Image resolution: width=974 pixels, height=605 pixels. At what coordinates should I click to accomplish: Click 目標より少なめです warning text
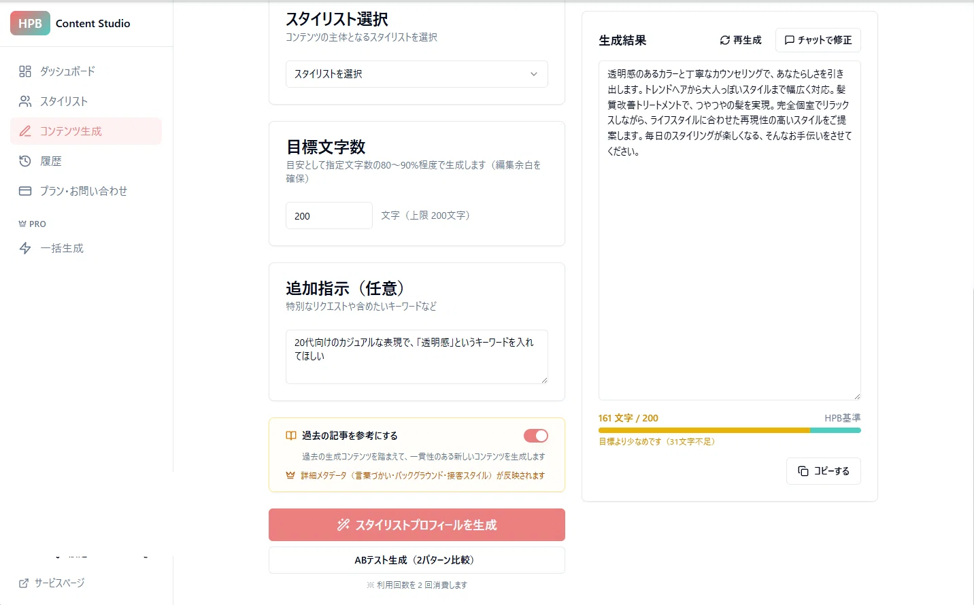click(x=657, y=441)
